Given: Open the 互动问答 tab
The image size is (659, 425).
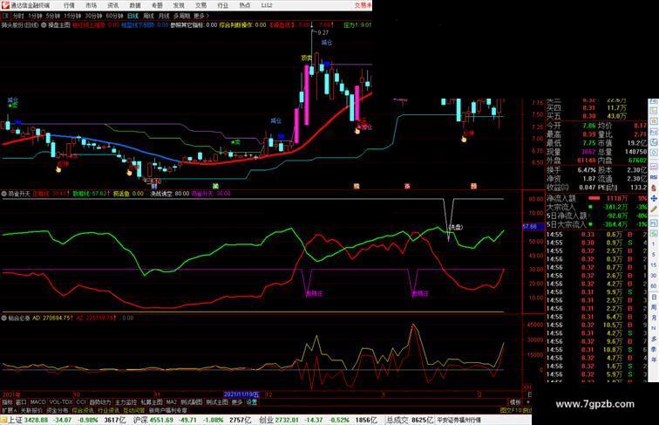Looking at the screenshot, I should pos(134,410).
